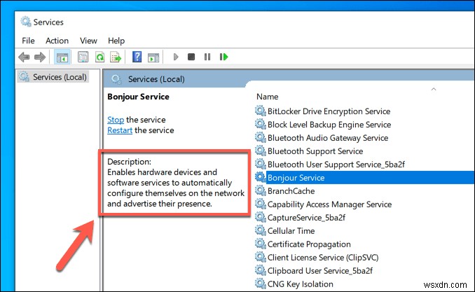This screenshot has height=292, width=475.
Task: Open the View menu
Action: 88,41
